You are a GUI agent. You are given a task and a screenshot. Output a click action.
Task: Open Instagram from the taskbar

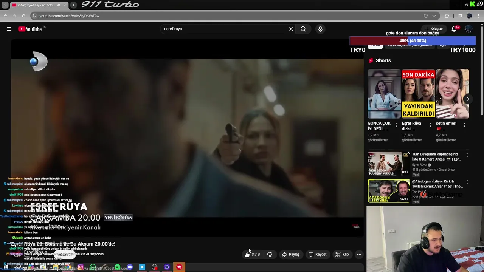80,267
